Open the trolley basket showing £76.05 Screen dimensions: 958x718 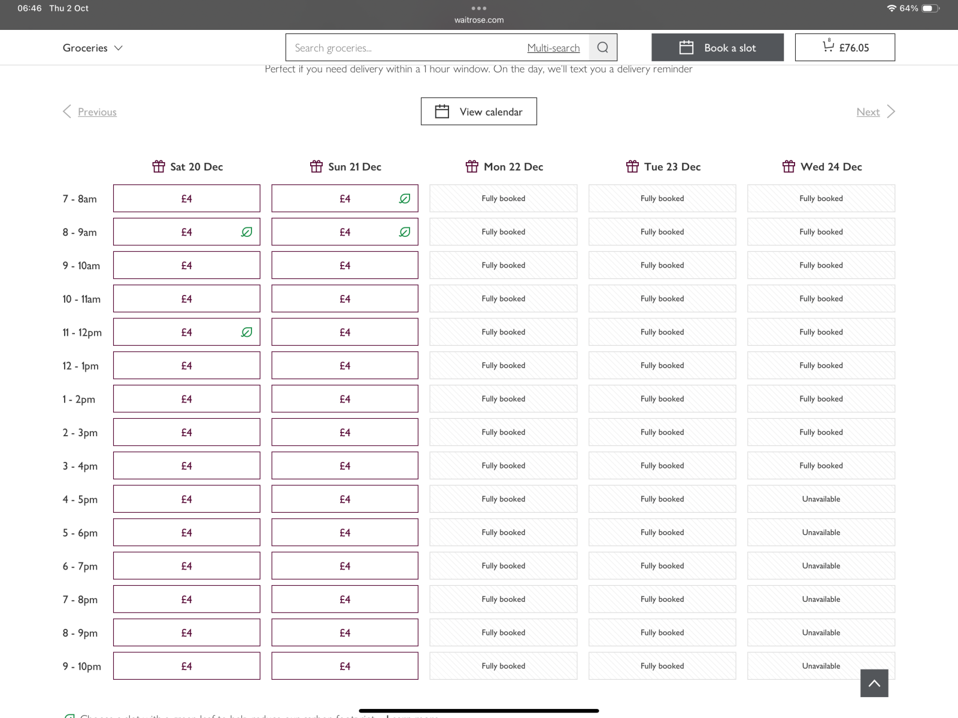click(845, 47)
